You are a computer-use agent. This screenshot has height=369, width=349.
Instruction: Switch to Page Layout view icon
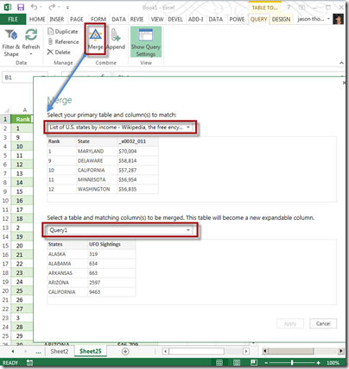(237, 363)
